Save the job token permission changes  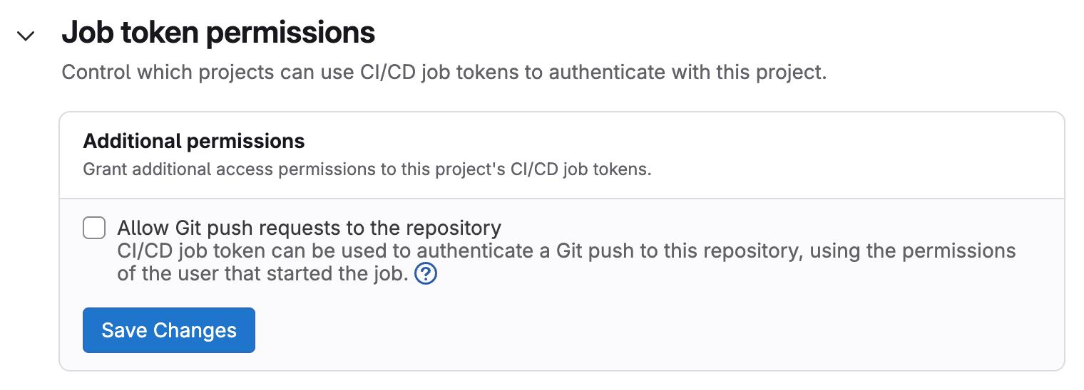[x=169, y=330]
